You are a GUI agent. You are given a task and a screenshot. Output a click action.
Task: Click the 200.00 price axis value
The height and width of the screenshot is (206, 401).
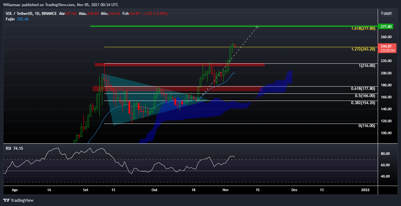point(386,73)
